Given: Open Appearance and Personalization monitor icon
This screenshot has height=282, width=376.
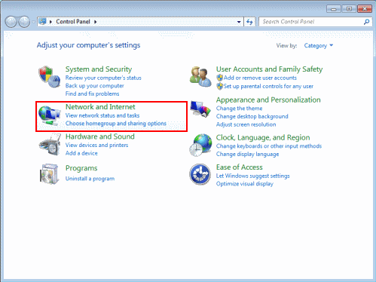Looking at the screenshot, I should pyautogui.click(x=200, y=109).
